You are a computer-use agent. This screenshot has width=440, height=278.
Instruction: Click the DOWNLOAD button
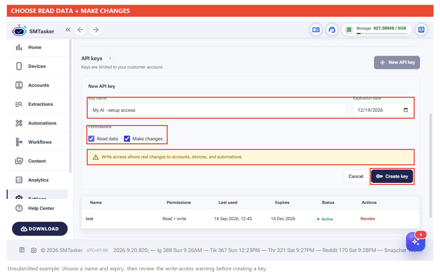(40, 229)
